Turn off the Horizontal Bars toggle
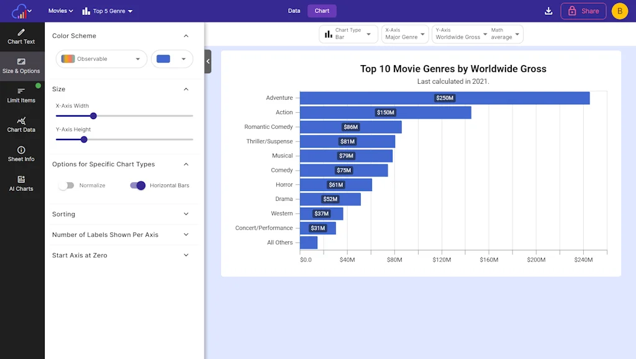Viewport: 636px width, 359px height. (138, 185)
